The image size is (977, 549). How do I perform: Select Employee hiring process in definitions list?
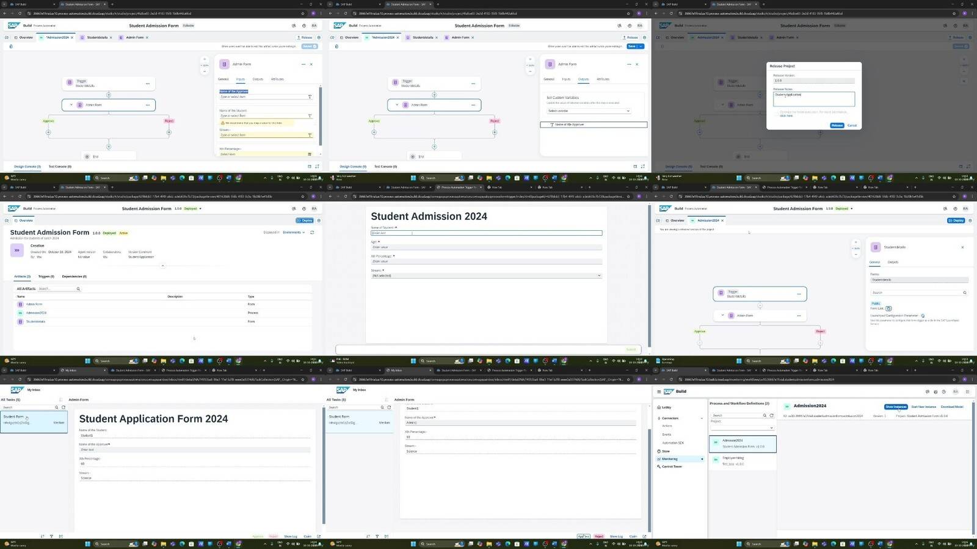[x=742, y=460]
